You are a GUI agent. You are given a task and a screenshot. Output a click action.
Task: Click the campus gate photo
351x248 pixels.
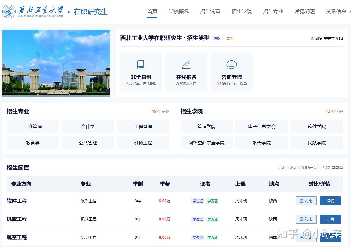56,63
